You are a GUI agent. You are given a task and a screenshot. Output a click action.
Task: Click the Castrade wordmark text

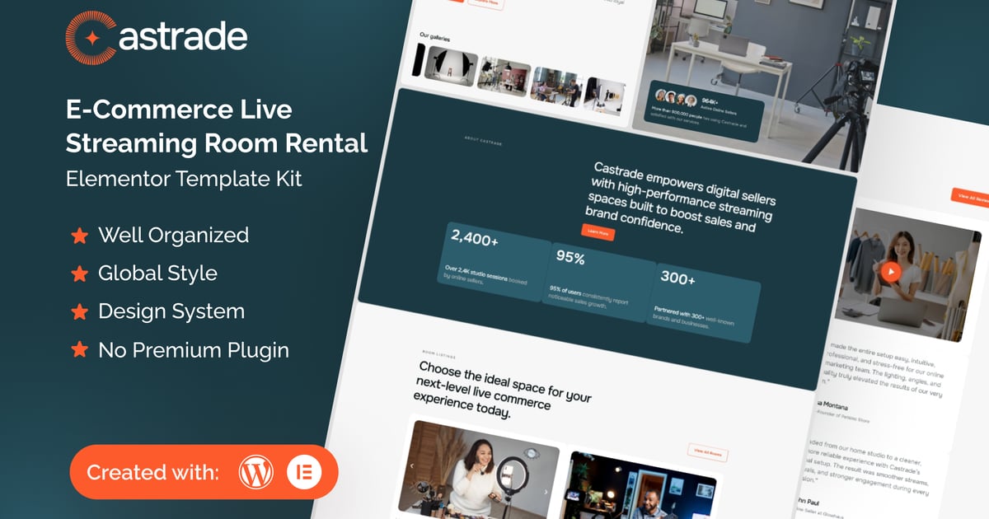(183, 36)
